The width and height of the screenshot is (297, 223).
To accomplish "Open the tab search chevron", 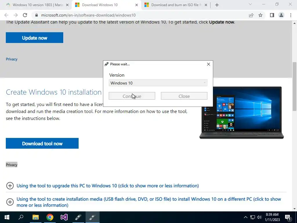I will tap(250, 4).
